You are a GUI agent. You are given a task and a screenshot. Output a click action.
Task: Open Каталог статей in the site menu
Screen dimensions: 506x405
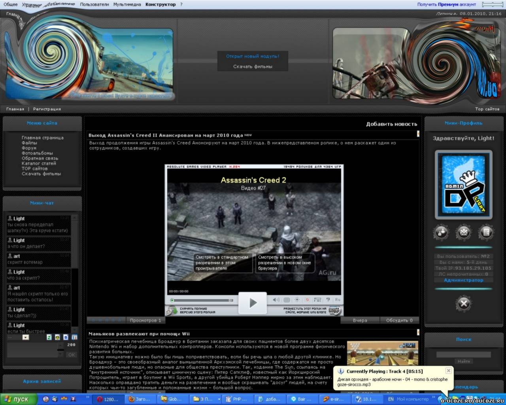(x=39, y=163)
